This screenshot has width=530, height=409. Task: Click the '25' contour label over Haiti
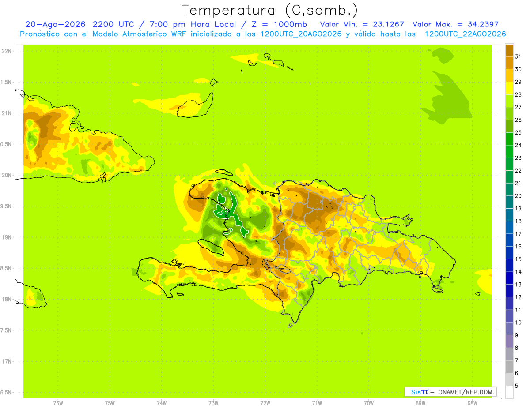(224, 209)
